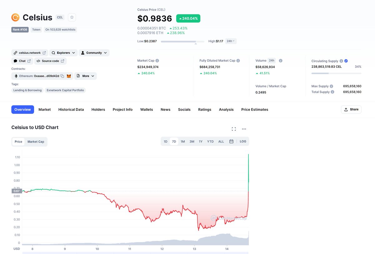Open chart more options ellipsis
Image resolution: width=375 pixels, height=254 pixels.
click(x=244, y=129)
